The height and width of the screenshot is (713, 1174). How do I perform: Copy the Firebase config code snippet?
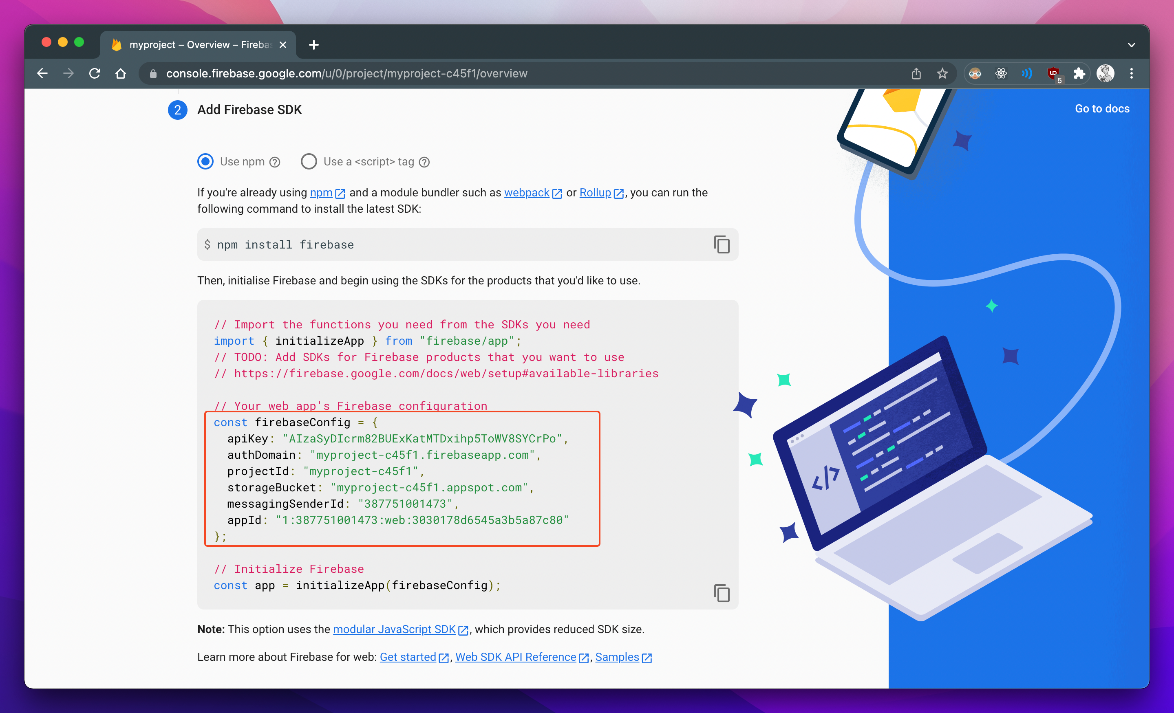tap(722, 593)
